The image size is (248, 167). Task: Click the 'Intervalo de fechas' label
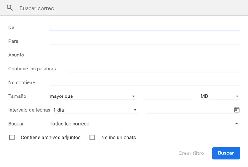[29, 110]
